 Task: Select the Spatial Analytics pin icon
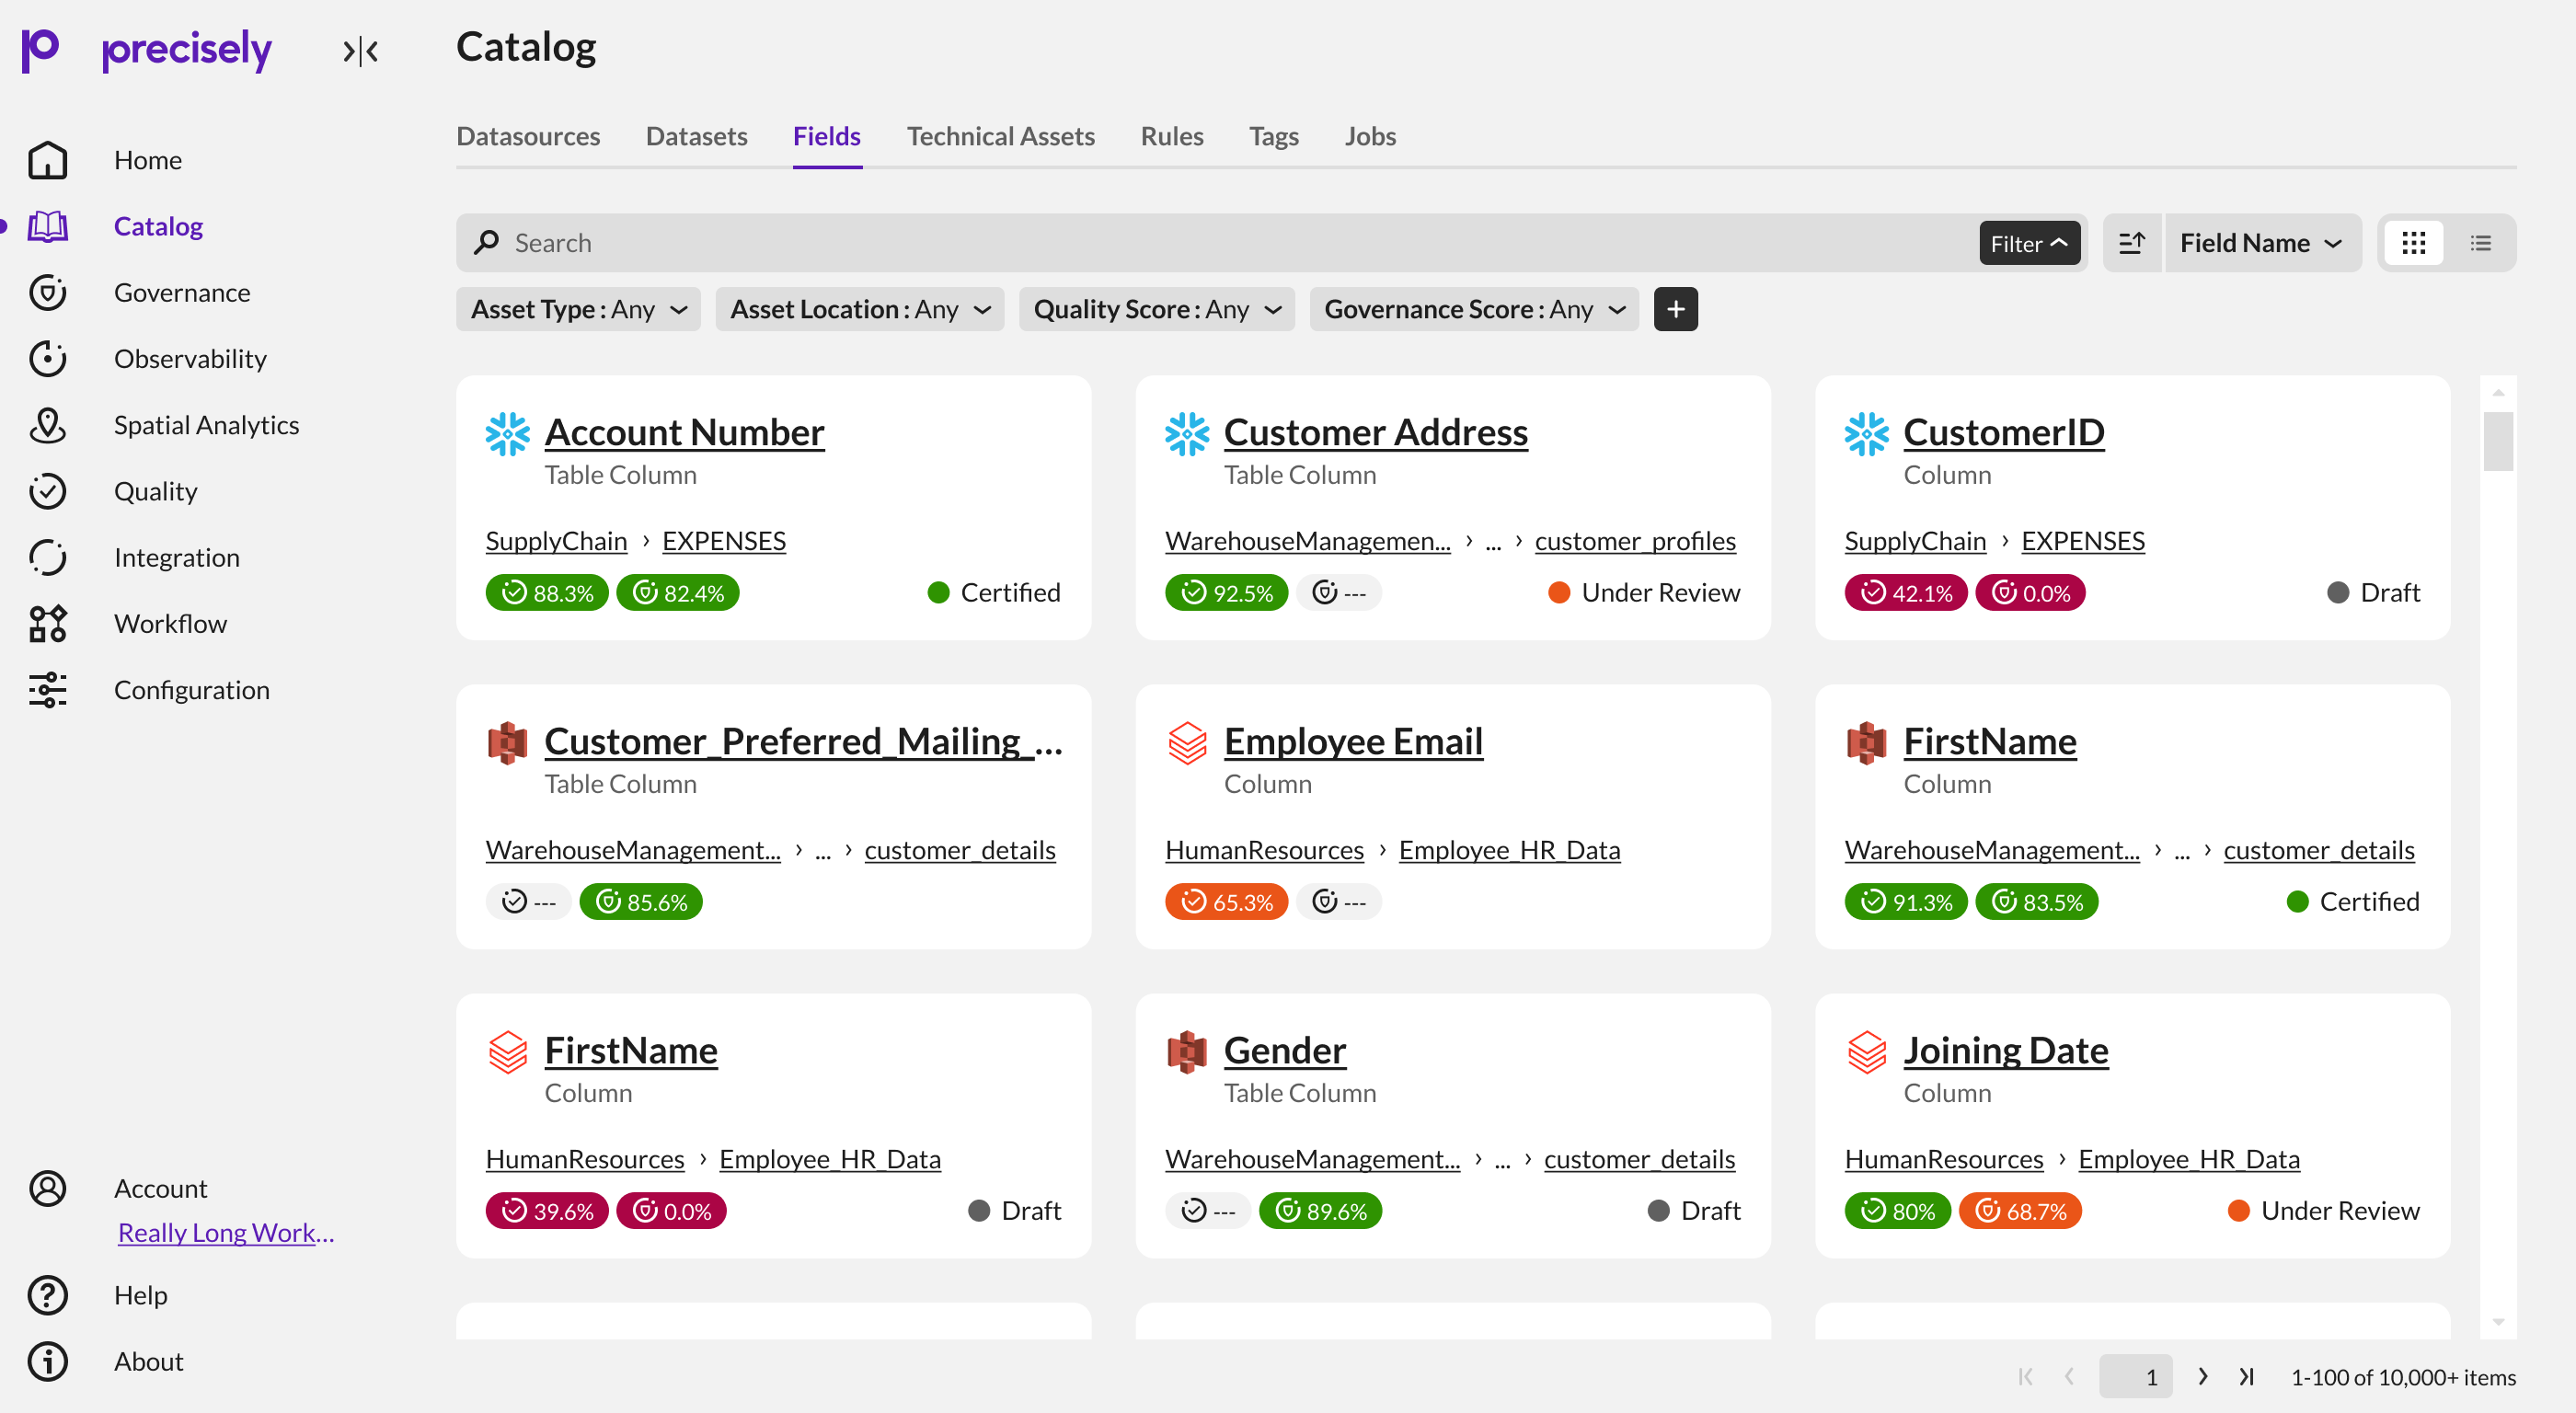tap(47, 425)
